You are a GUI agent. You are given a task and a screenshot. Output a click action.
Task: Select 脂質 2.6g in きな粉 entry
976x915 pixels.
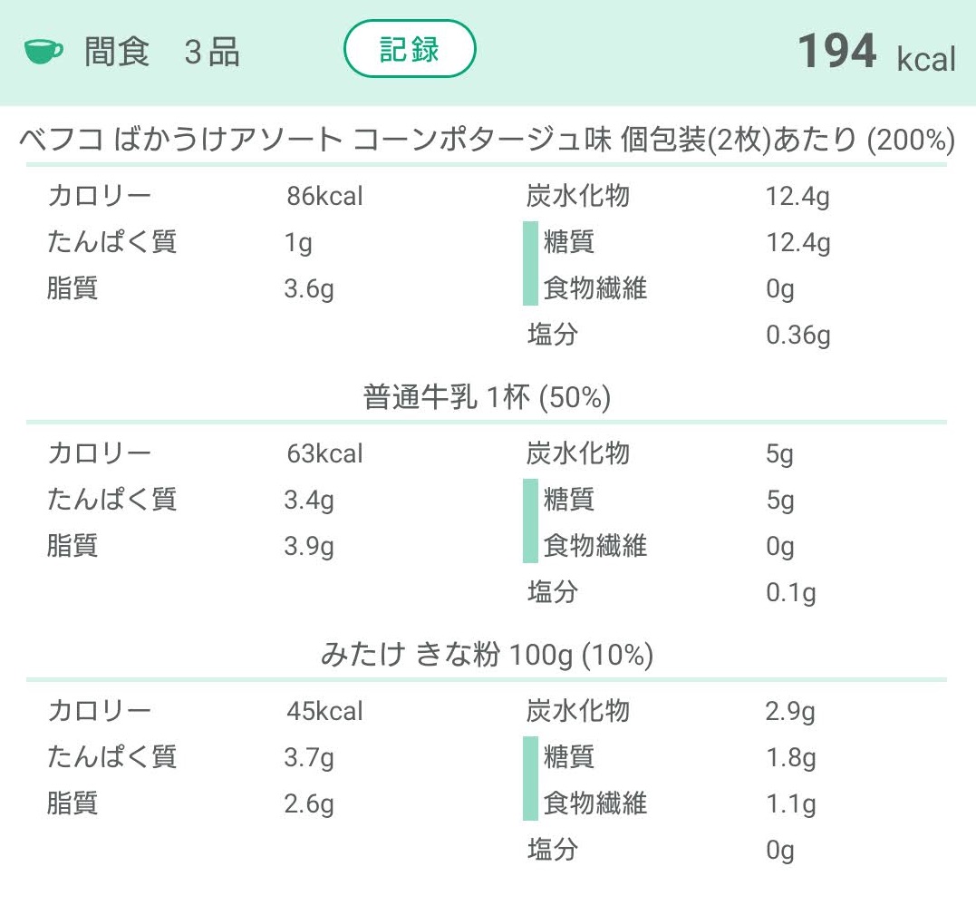point(190,803)
